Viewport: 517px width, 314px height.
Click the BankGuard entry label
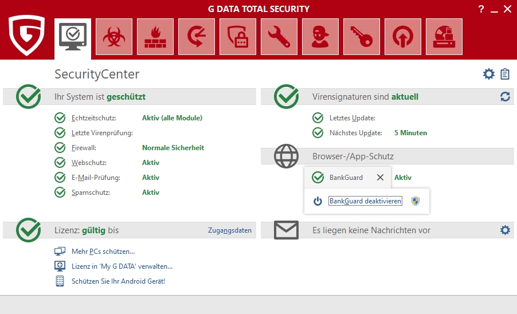346,177
